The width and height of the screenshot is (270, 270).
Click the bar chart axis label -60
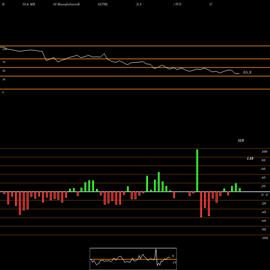[x=264, y=221]
